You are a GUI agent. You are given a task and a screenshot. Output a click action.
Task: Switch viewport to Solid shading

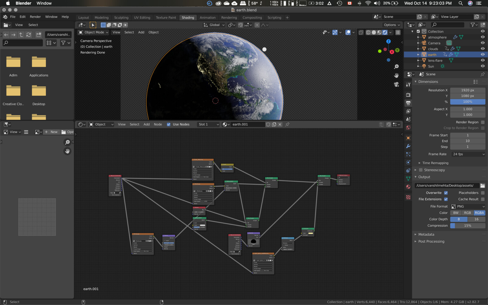click(x=374, y=32)
